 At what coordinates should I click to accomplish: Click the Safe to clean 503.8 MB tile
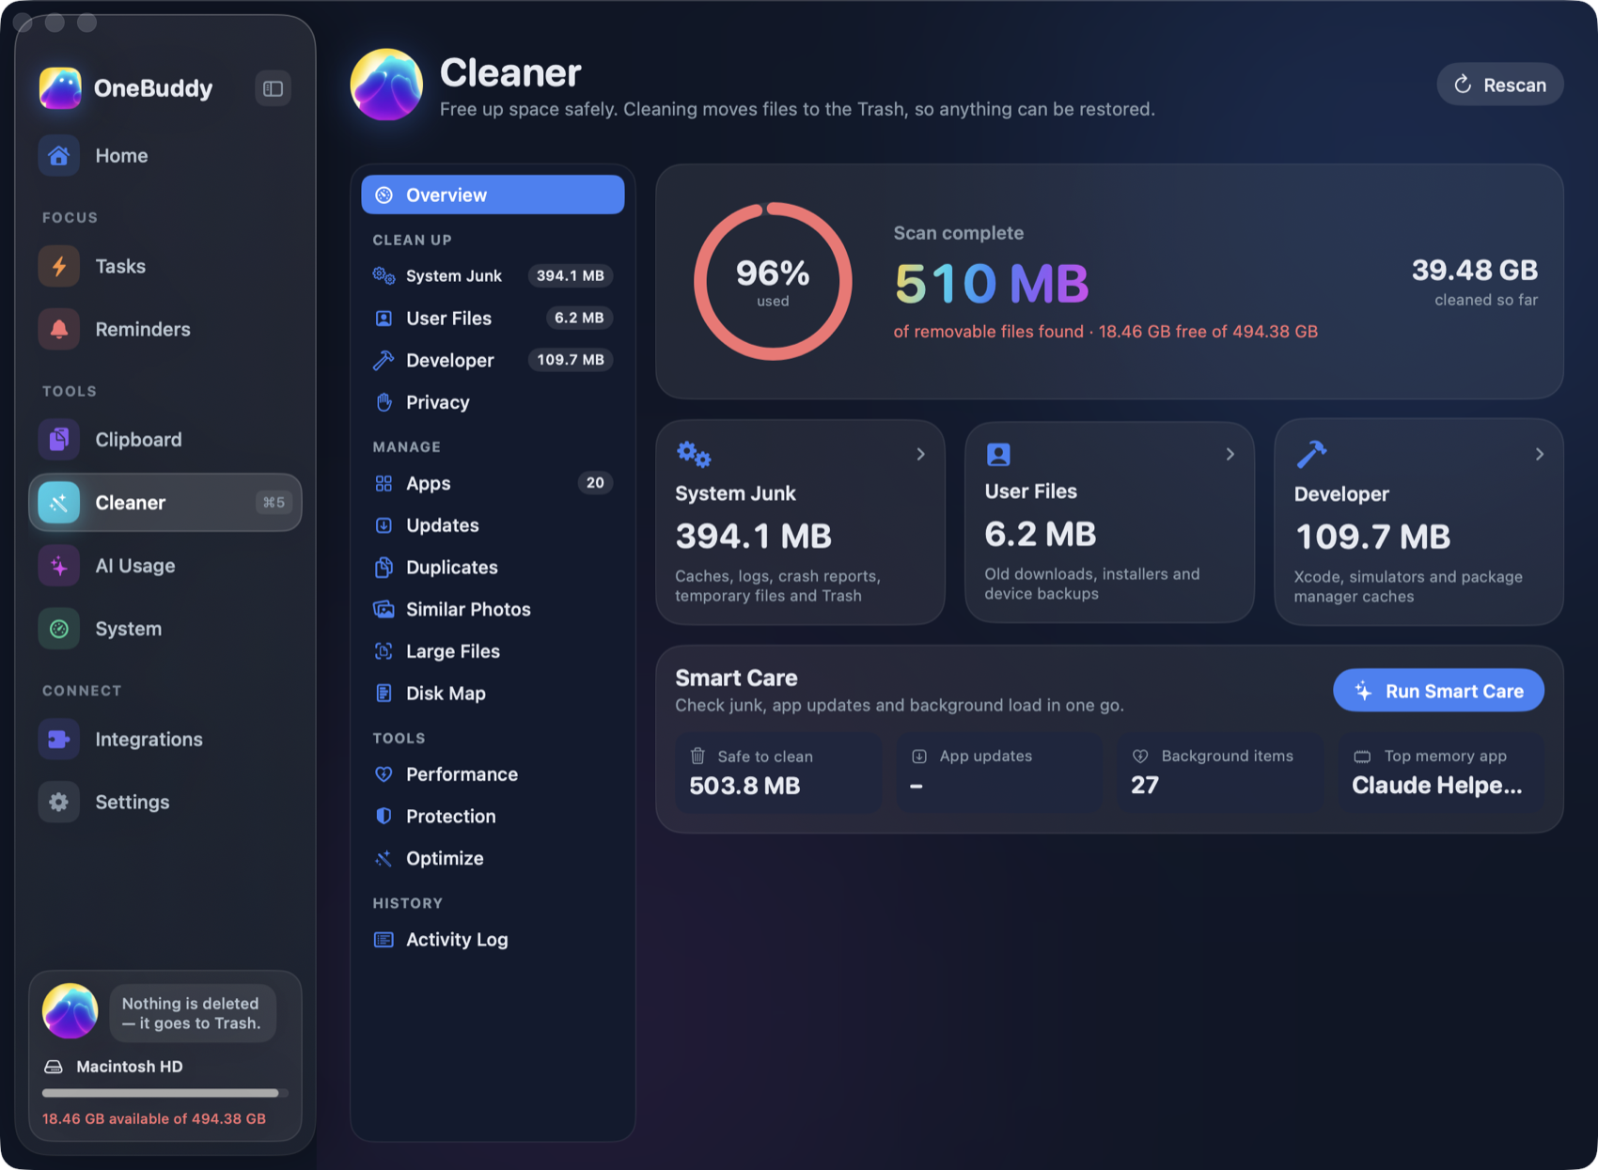[x=777, y=772]
